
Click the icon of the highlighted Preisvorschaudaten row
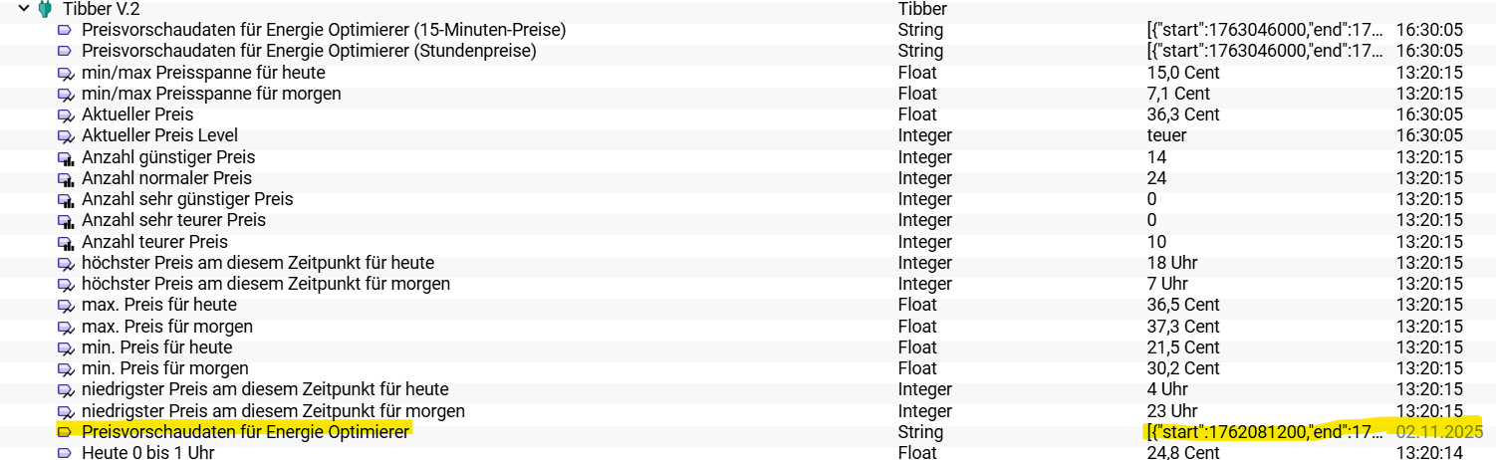pyautogui.click(x=66, y=432)
